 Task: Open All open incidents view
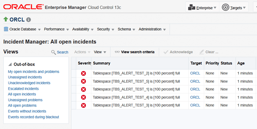(x=22, y=94)
